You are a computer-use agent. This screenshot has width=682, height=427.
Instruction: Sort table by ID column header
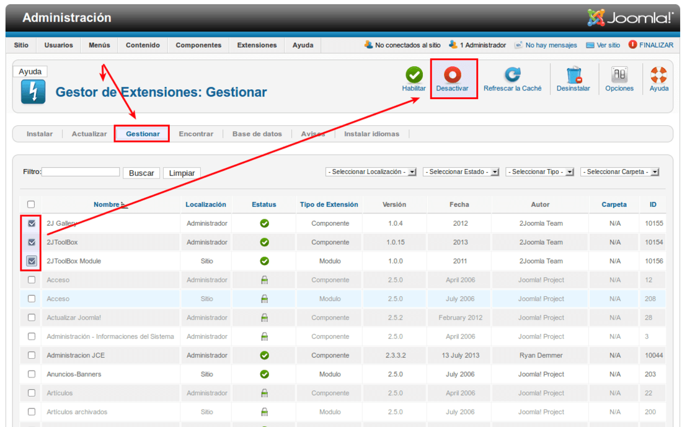click(x=653, y=205)
